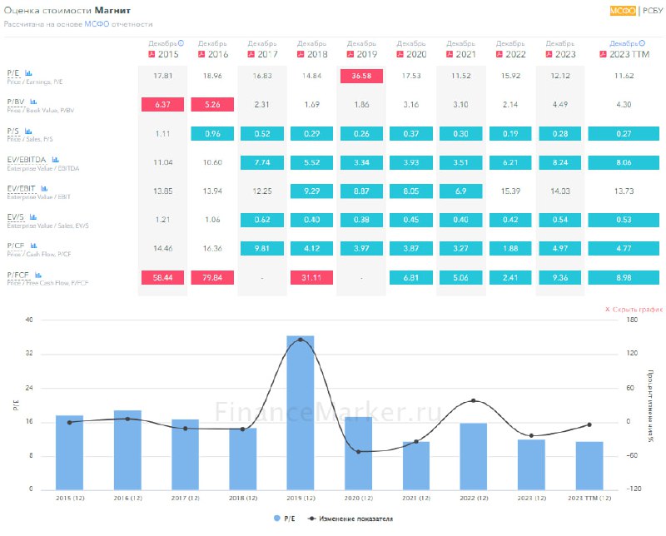Switch to РСБУ reporting tab
The width and height of the screenshot is (666, 536).
[653, 11]
